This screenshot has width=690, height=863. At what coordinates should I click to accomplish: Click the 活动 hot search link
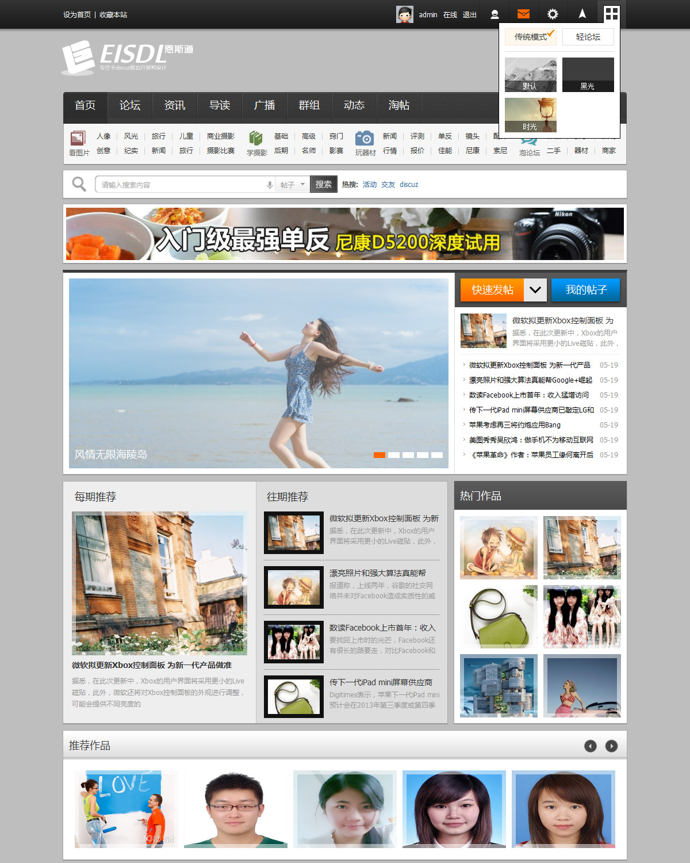[370, 185]
